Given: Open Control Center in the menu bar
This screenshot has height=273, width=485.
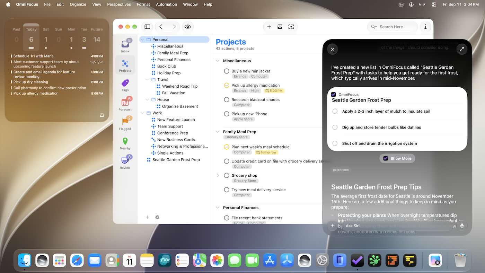Looking at the screenshot, I should click(x=434, y=5).
